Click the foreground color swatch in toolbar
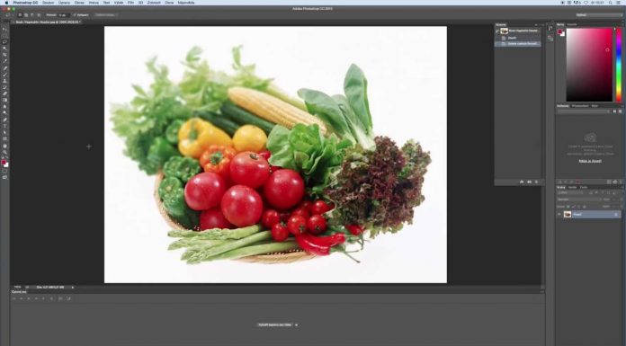The width and height of the screenshot is (626, 346). [4, 163]
